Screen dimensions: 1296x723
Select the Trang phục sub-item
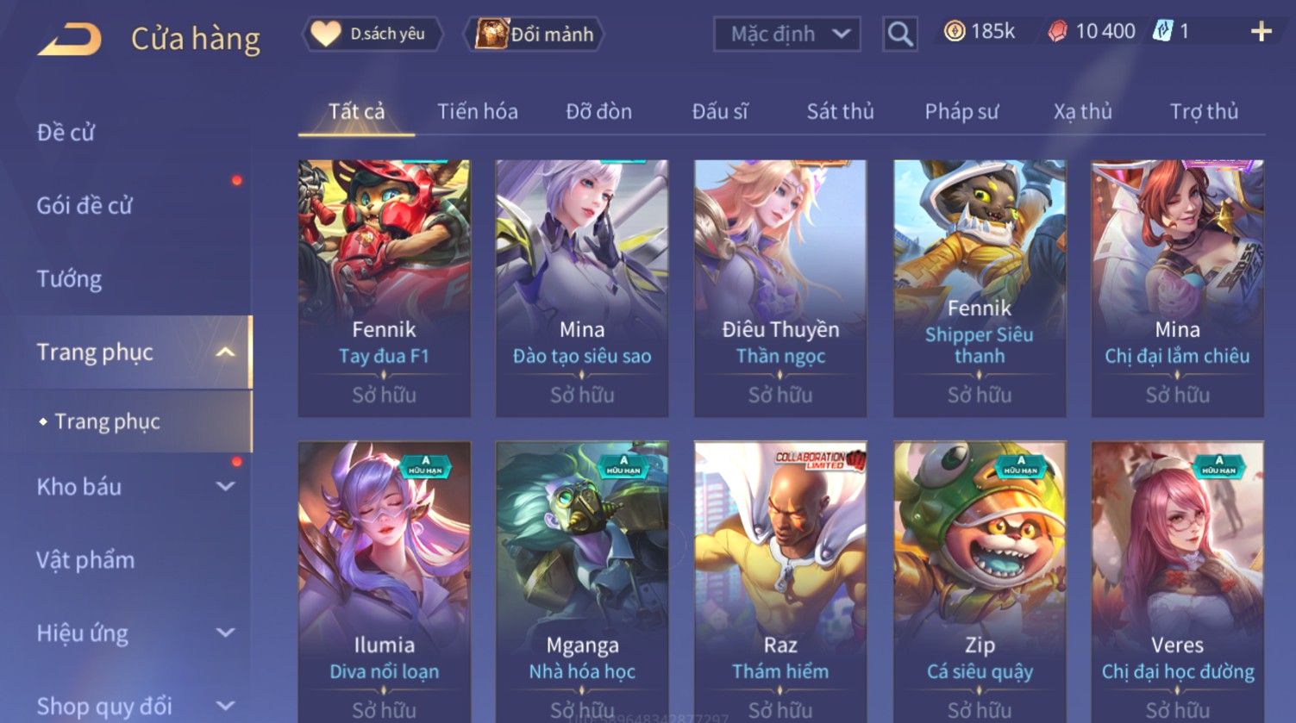[107, 421]
